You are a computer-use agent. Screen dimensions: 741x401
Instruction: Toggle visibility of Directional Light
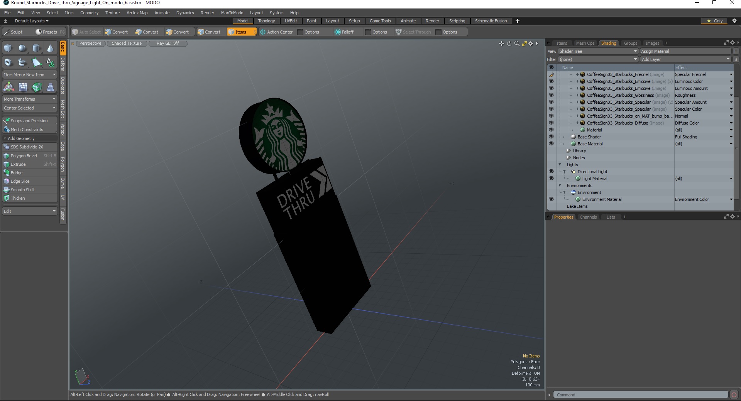(x=551, y=172)
